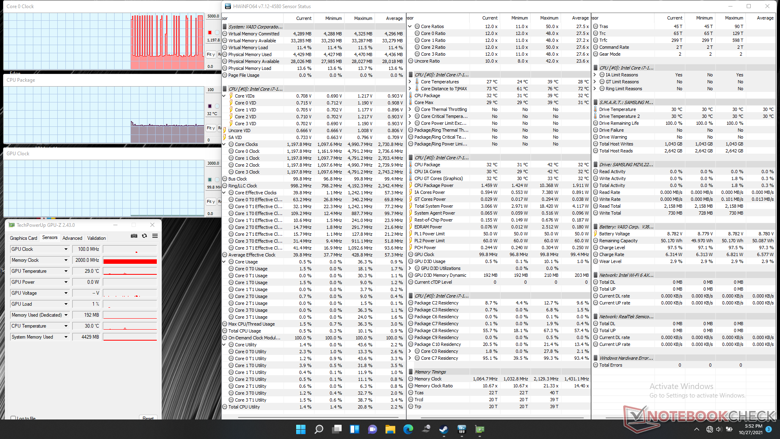
Task: Open Teams Chat from taskbar
Action: 373,429
